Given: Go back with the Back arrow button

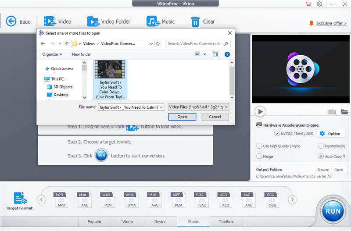Looking at the screenshot, I should 18,21.
